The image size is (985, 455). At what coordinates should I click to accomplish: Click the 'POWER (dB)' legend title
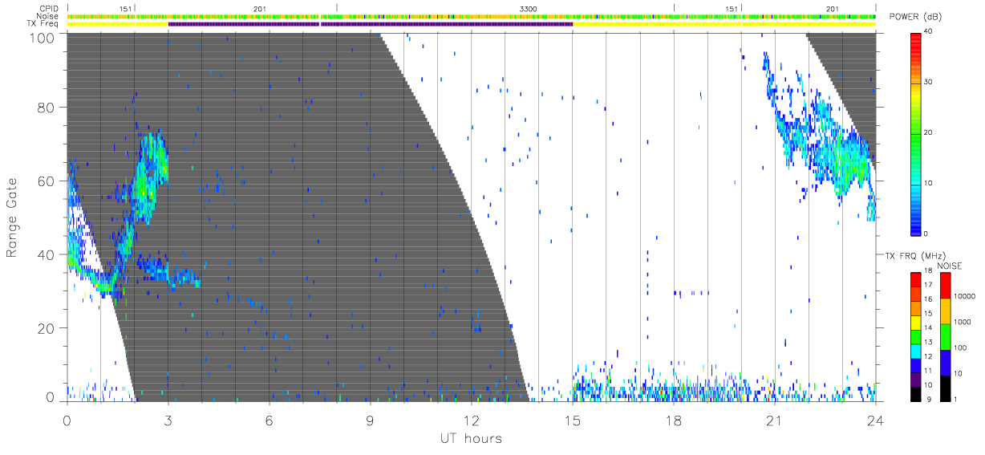click(x=916, y=17)
